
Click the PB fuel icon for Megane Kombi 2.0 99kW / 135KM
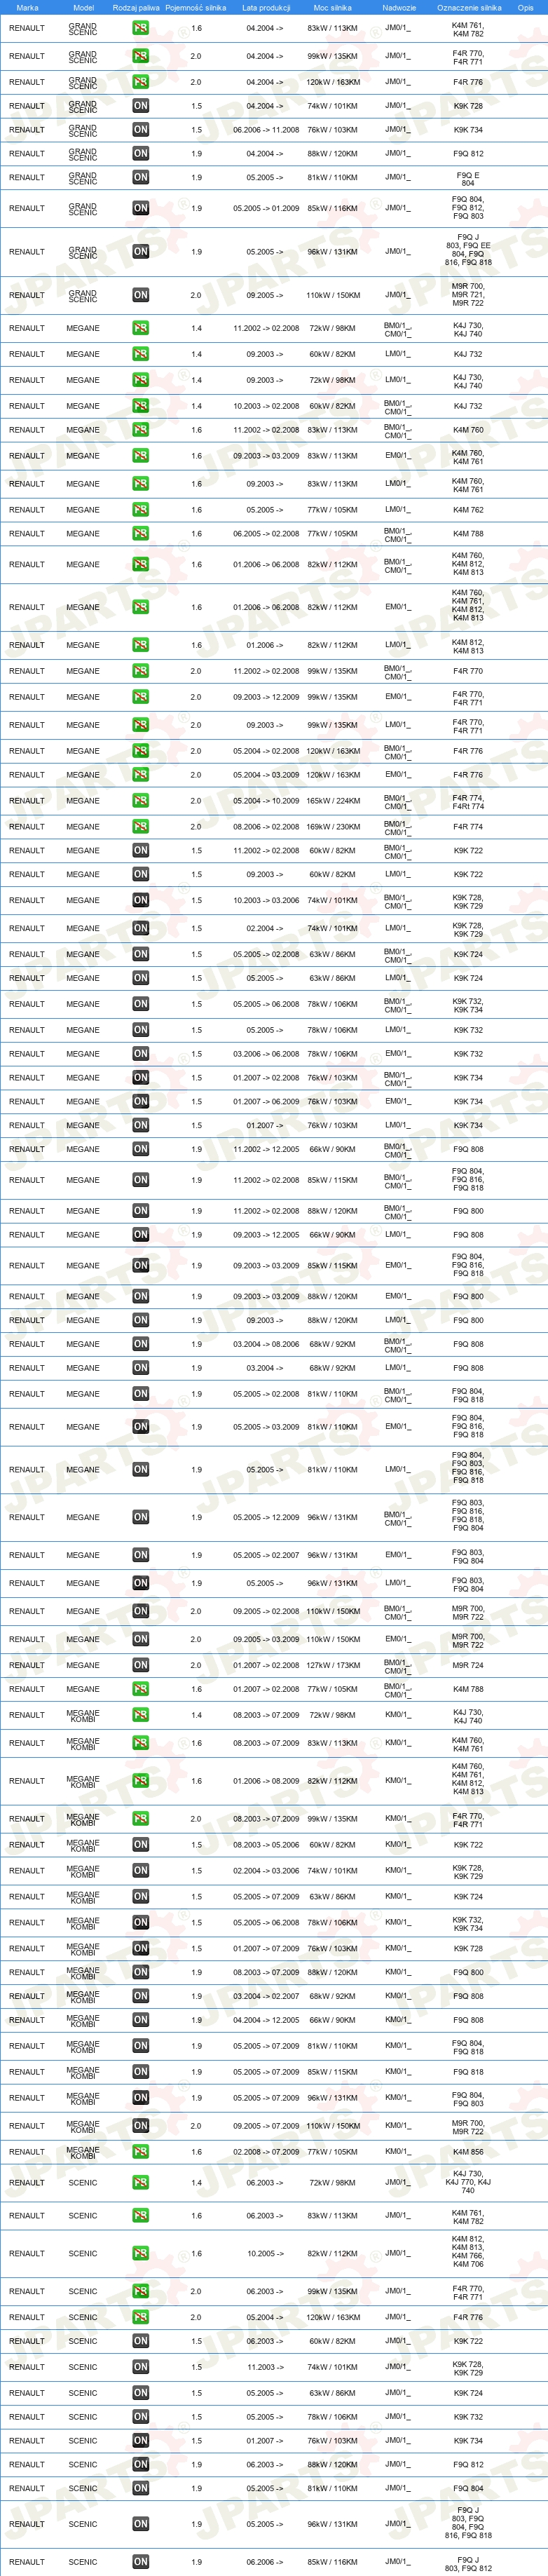pos(141,1818)
